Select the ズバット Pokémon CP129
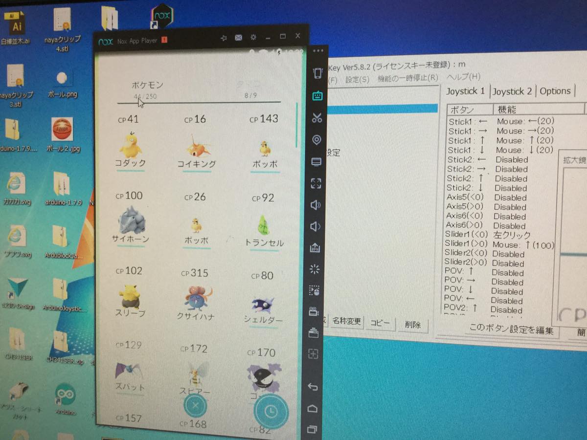Screen dimensions: 587x440 129,368
